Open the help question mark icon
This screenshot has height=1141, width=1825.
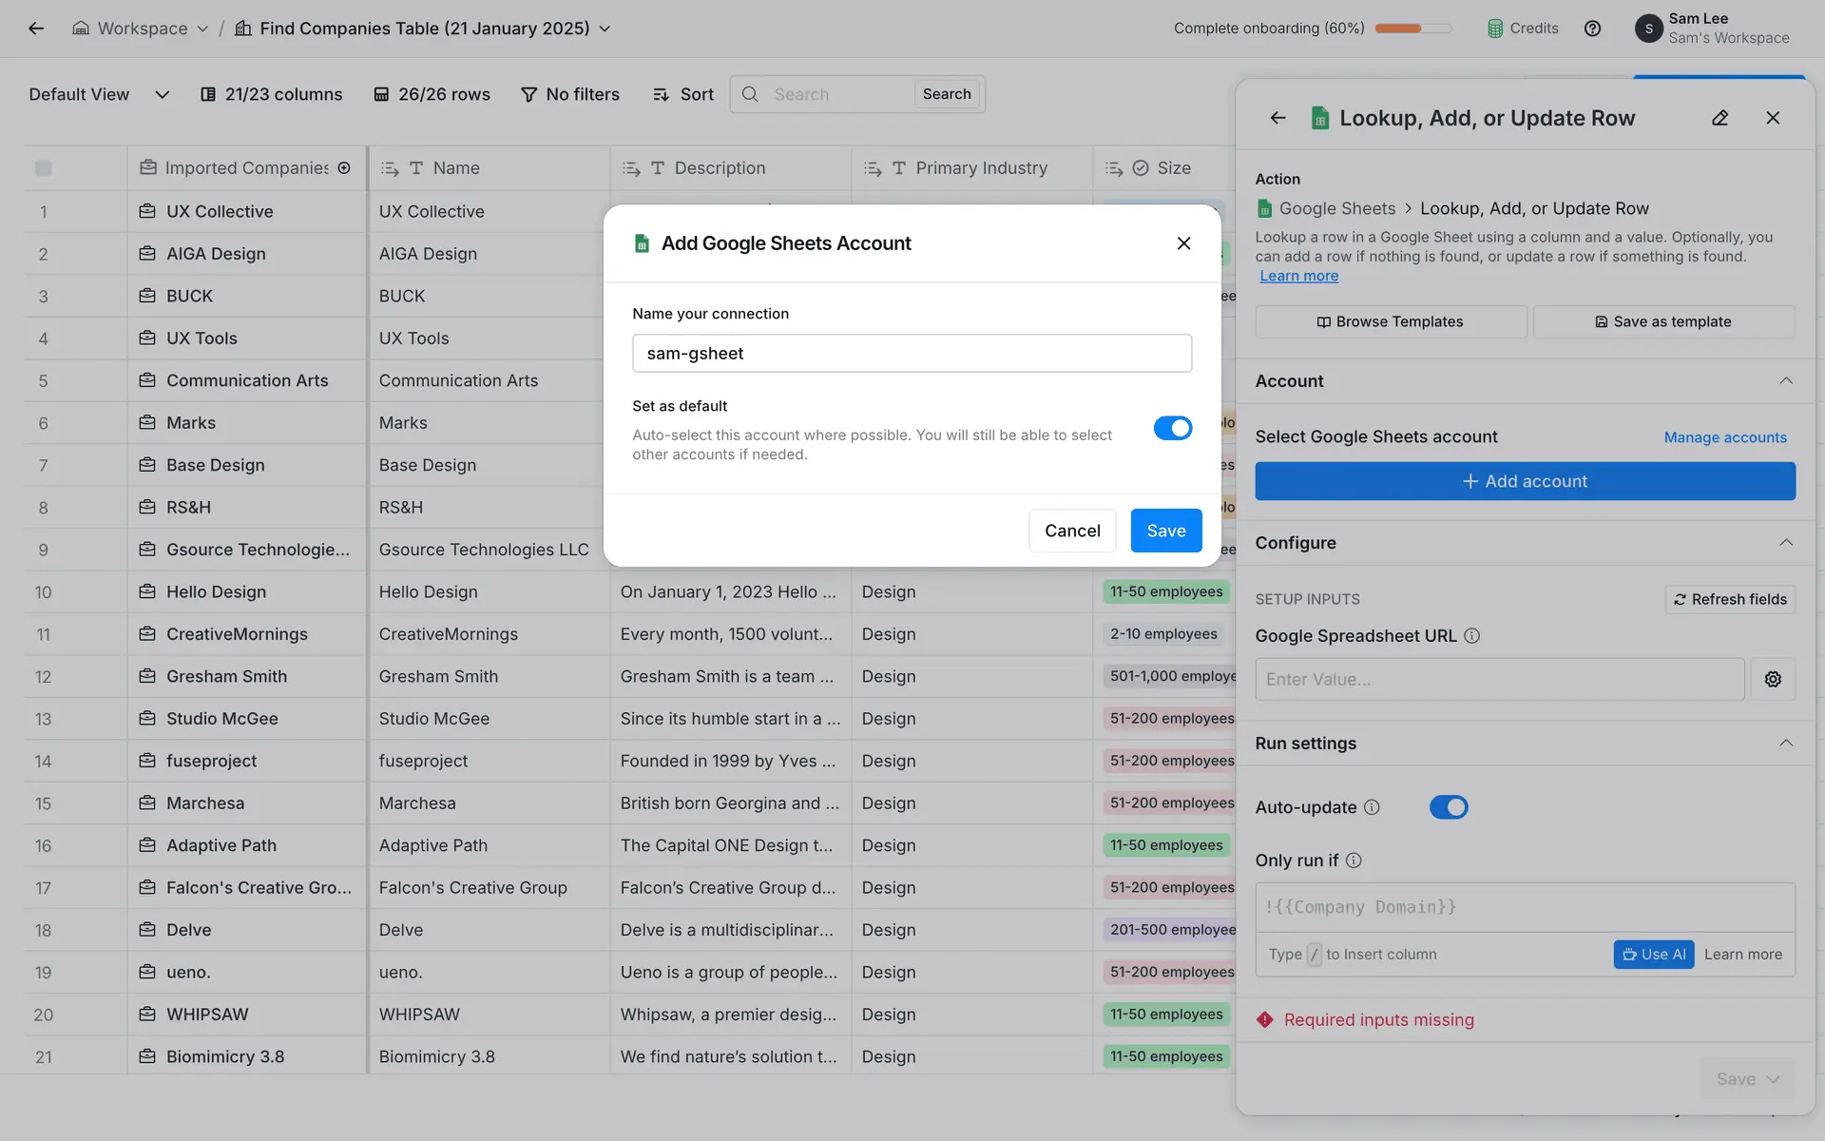(1592, 29)
